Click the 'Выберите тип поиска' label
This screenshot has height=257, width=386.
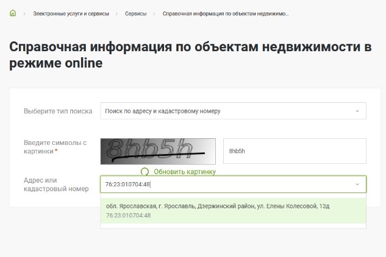click(x=58, y=111)
